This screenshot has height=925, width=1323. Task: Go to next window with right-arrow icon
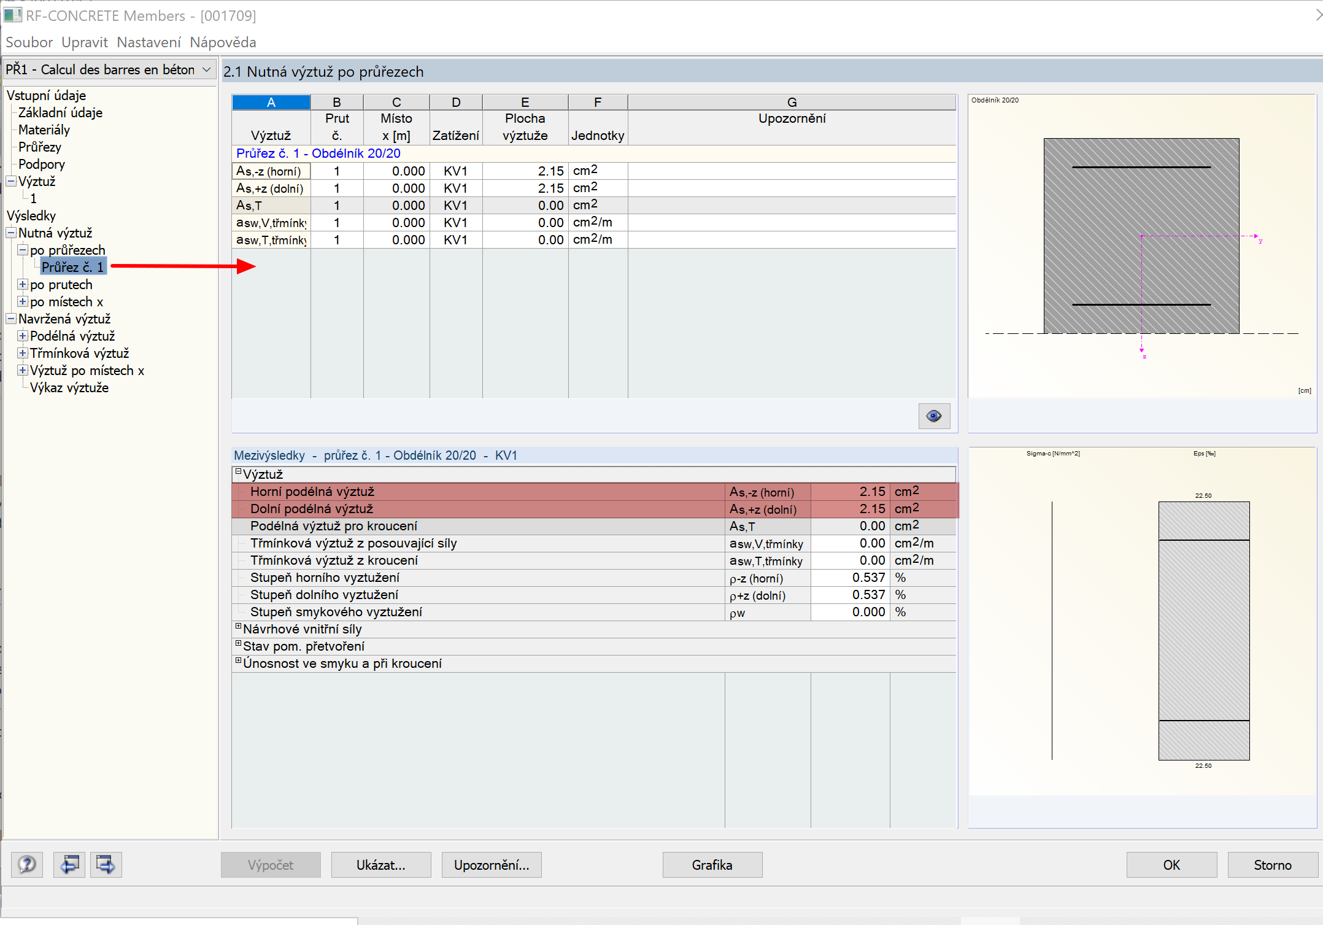[106, 864]
